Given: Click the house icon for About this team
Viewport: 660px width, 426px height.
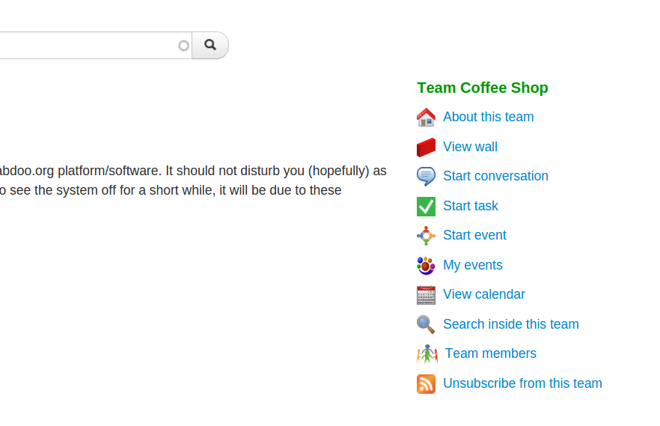Looking at the screenshot, I should coord(426,117).
